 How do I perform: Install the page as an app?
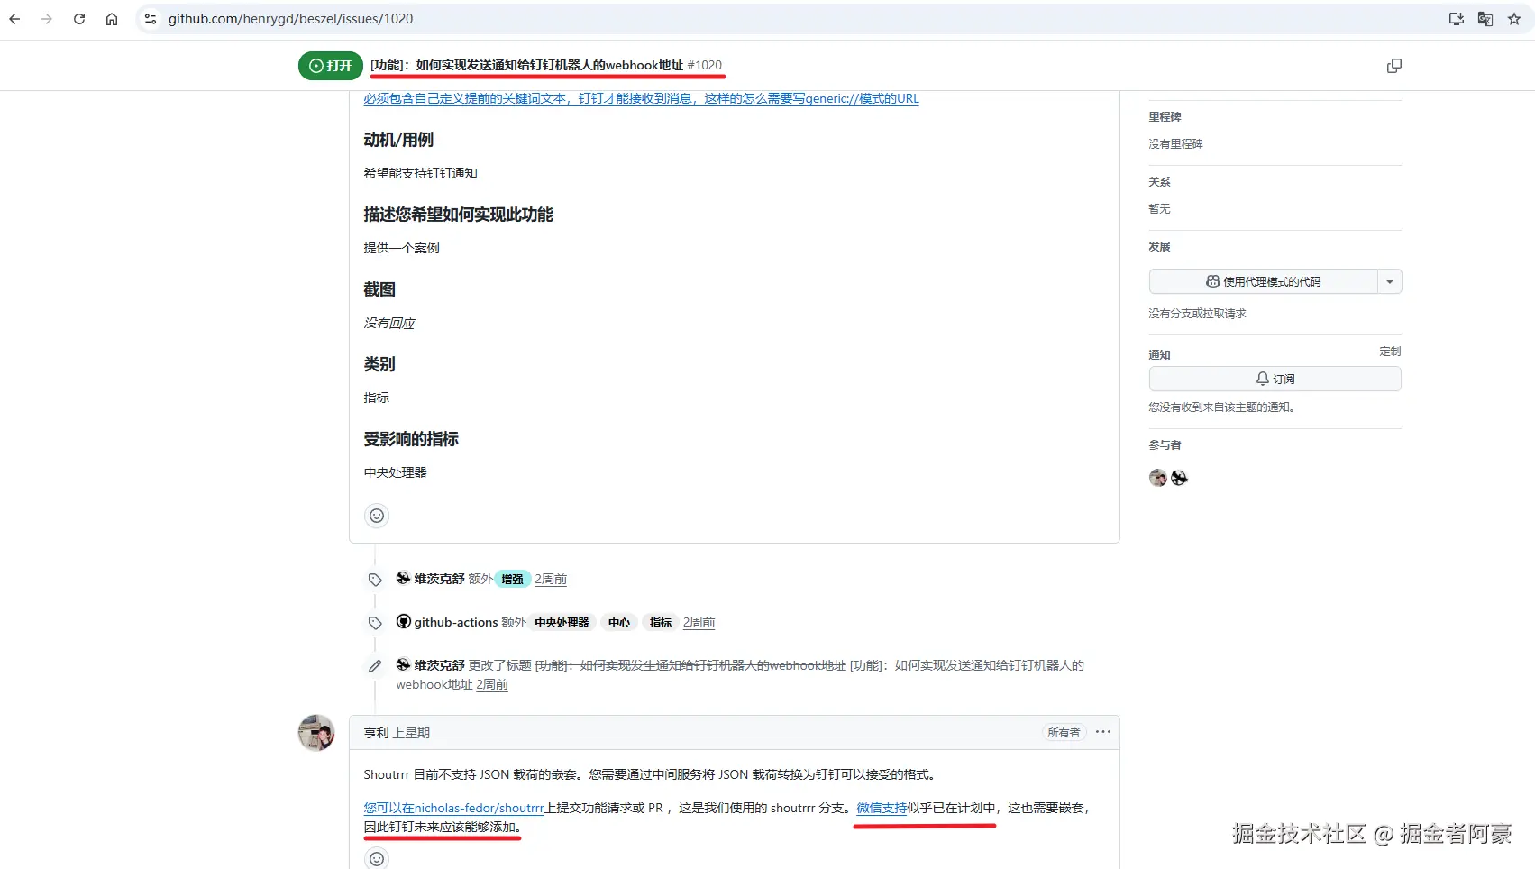(x=1456, y=19)
